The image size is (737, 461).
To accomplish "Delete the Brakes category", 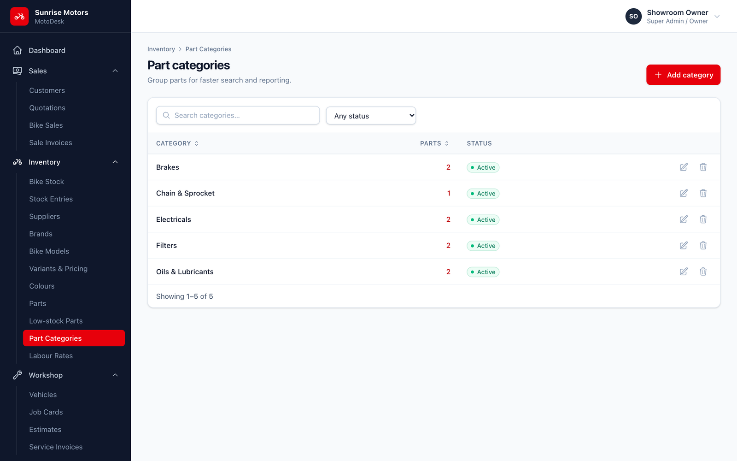I will point(703,167).
